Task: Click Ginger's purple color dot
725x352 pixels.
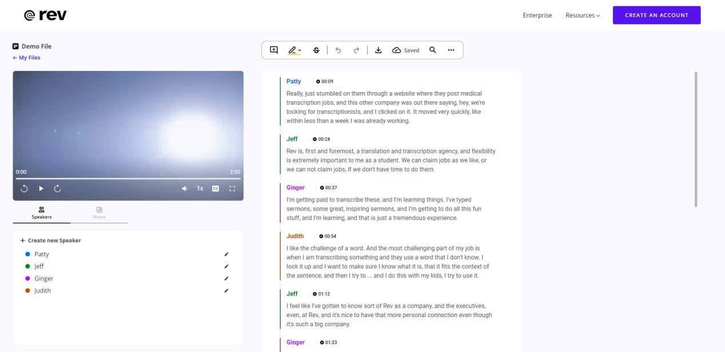Action: 27,278
